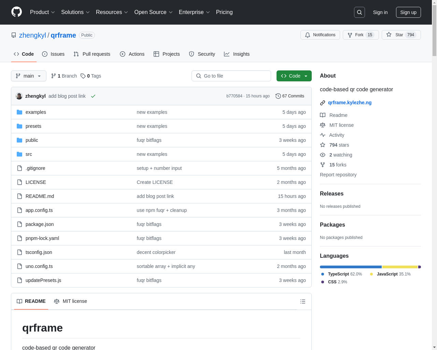The height and width of the screenshot is (350, 437).
Task: Open the README.md file
Action: pos(40,196)
